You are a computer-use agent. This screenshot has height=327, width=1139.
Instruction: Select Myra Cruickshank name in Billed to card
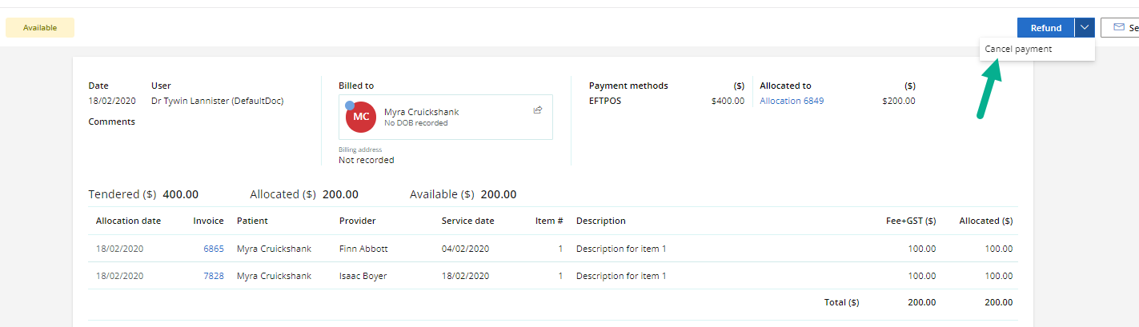click(422, 112)
